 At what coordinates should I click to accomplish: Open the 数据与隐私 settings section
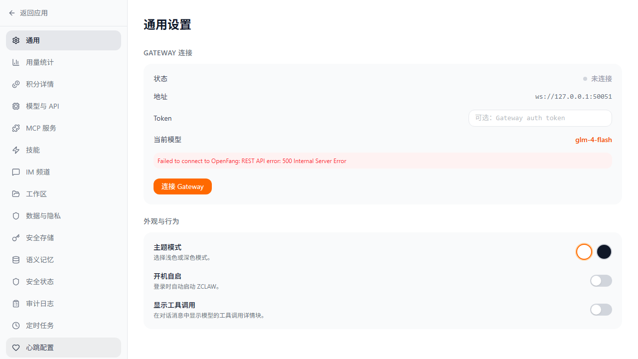pos(43,216)
